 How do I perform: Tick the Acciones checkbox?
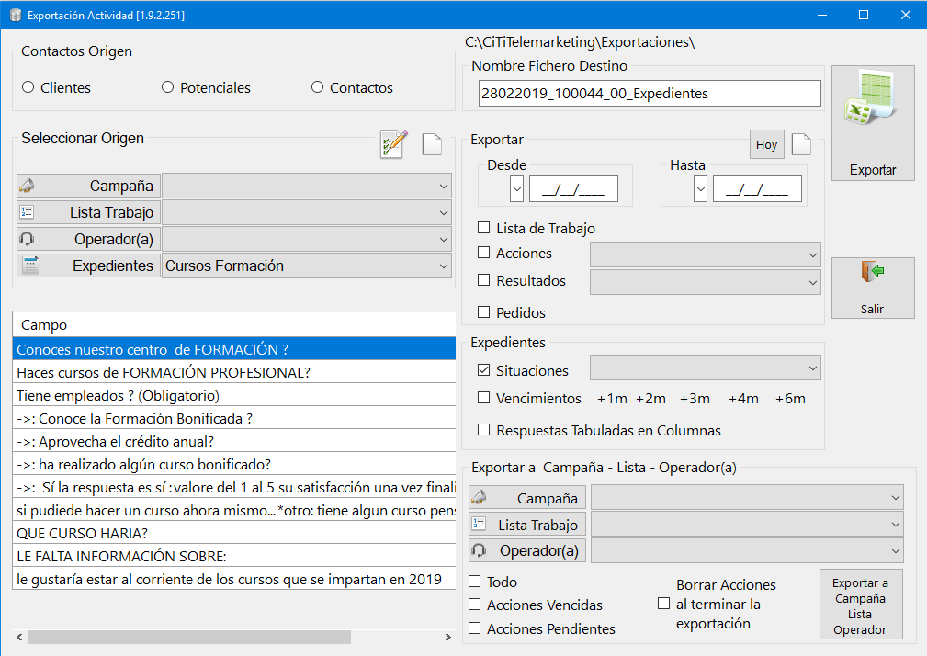(x=483, y=253)
